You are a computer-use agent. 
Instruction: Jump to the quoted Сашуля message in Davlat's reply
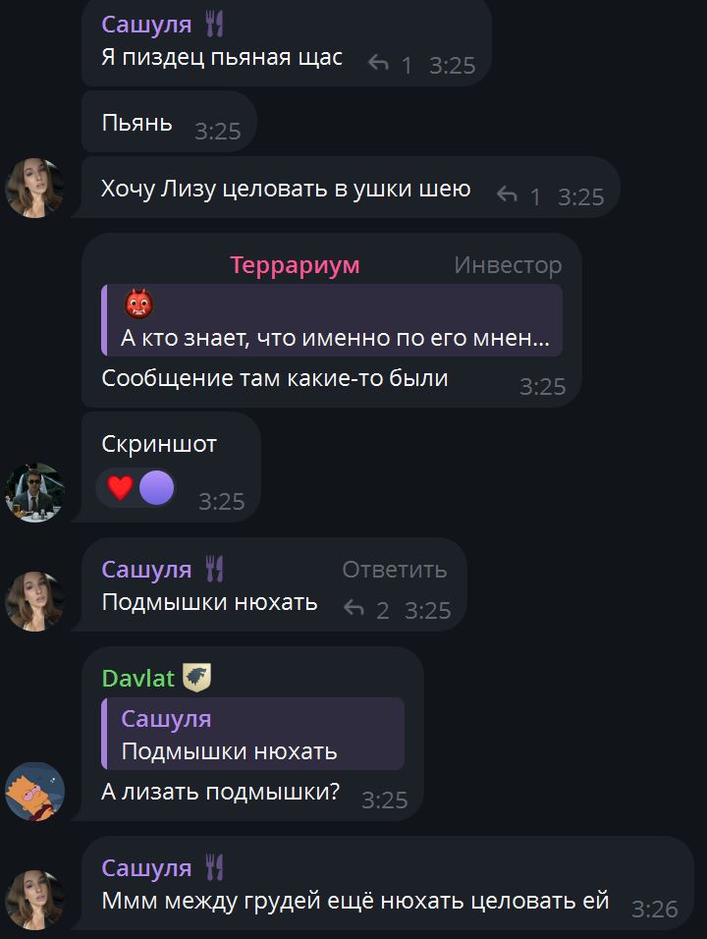(x=252, y=734)
